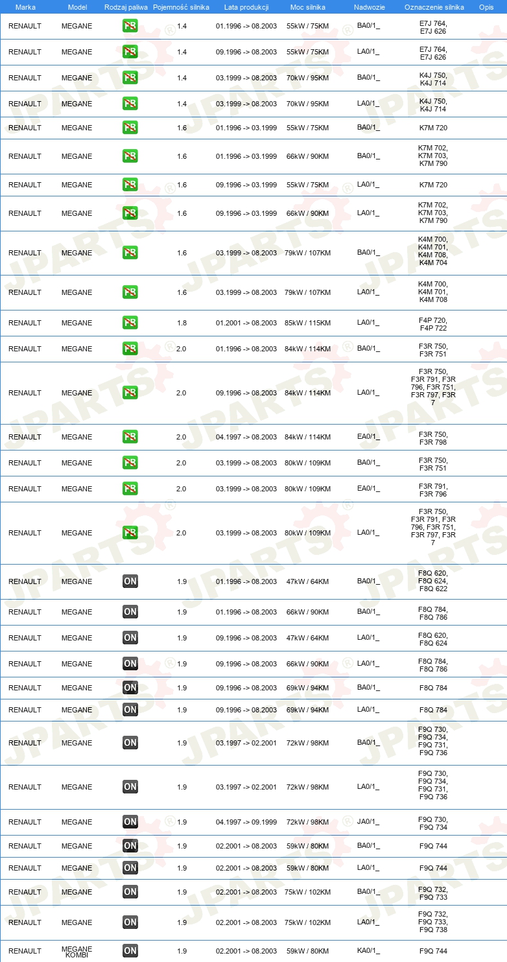Select the ON fuel icon in the F8Q 622 engine row
This screenshot has width=507, height=962.
[130, 581]
